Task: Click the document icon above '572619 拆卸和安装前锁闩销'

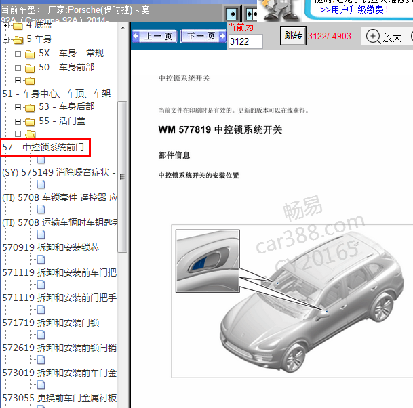Action: pos(41,335)
